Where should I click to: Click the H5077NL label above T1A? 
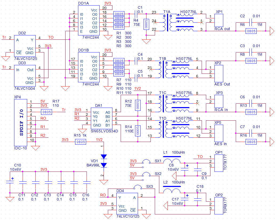point(189,12)
